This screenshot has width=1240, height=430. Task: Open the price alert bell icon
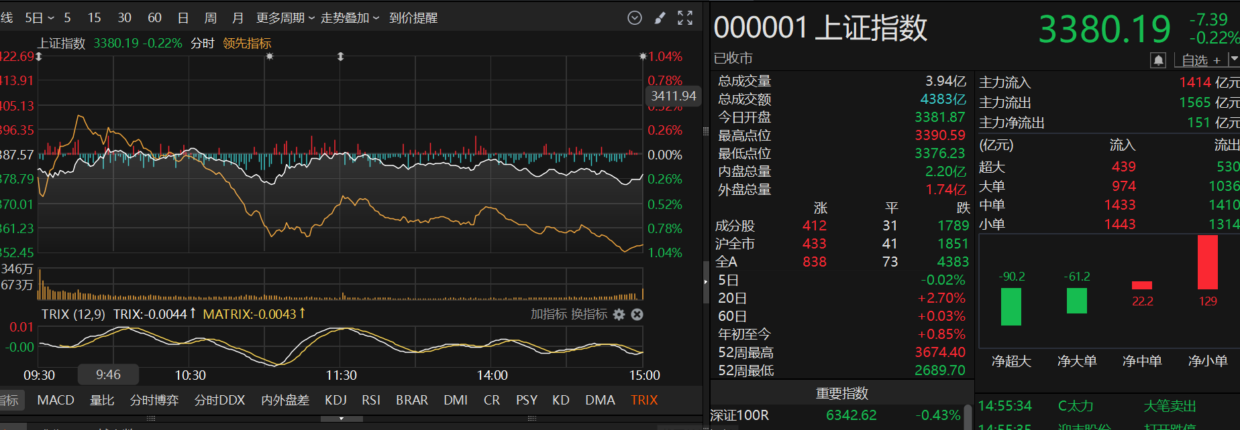[x=1158, y=60]
